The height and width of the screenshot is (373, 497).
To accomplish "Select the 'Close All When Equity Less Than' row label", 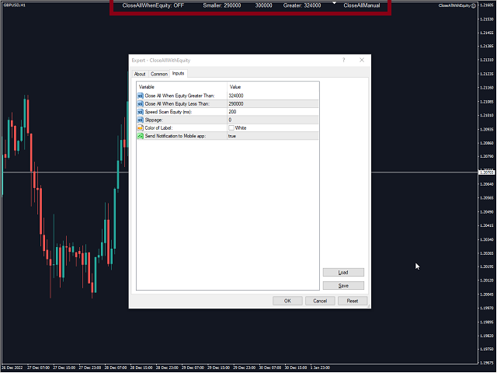I will coord(177,103).
